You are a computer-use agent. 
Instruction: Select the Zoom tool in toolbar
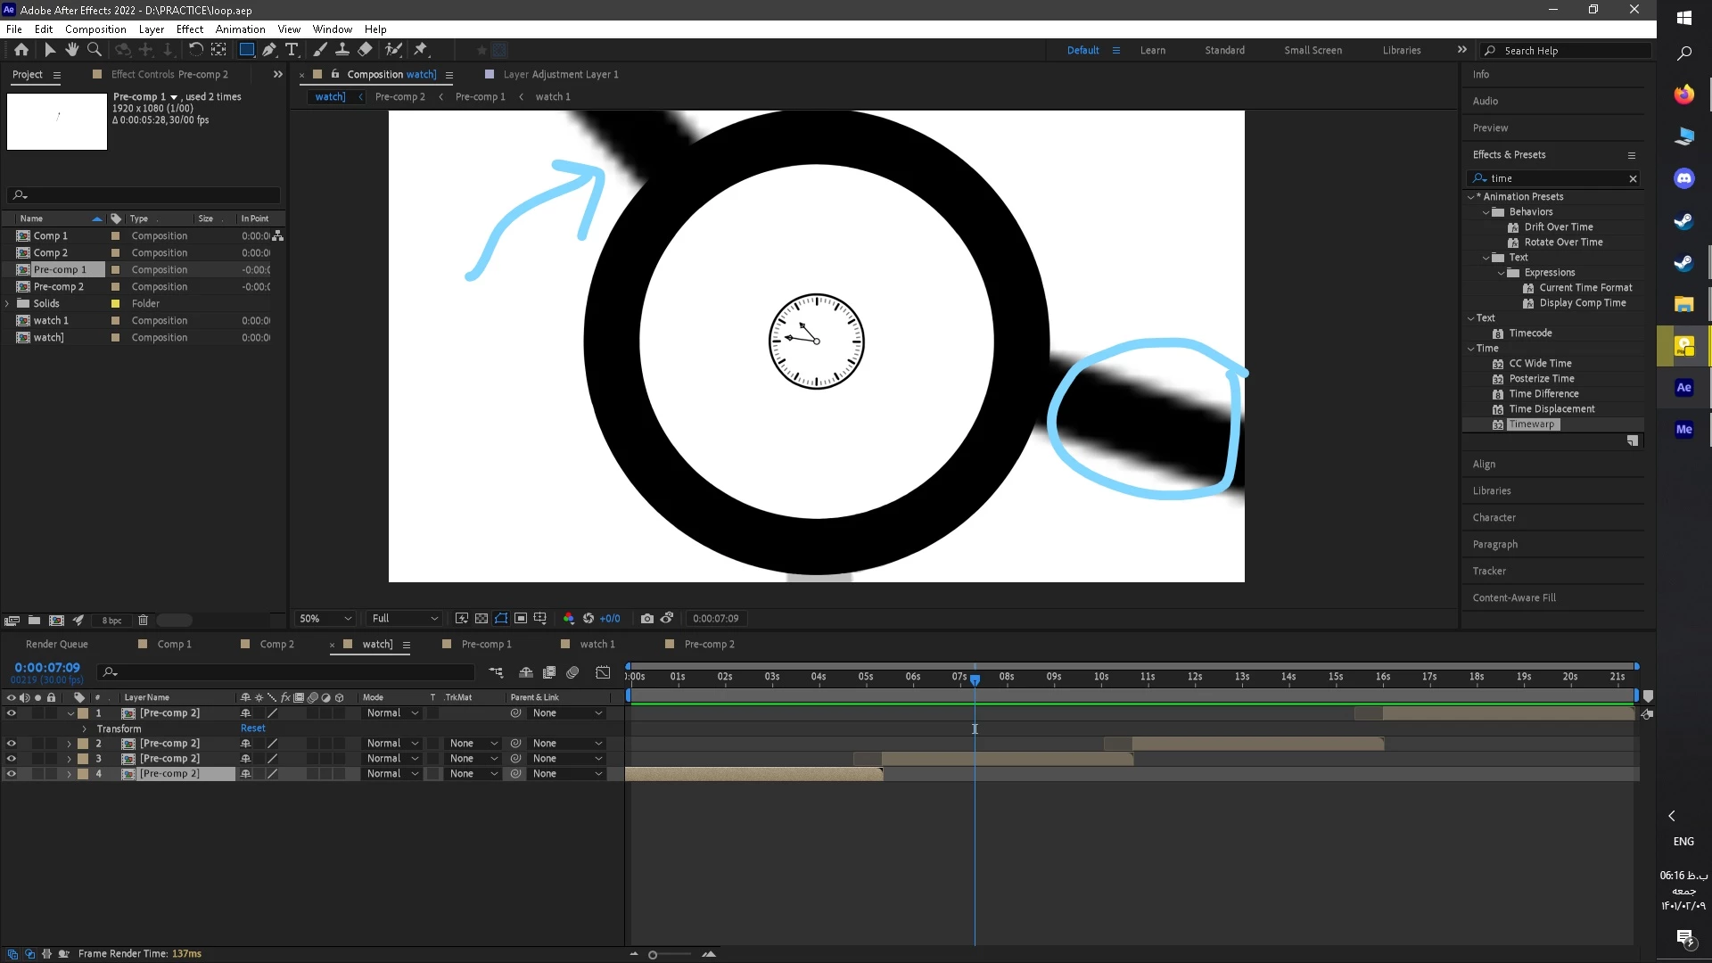tap(94, 50)
